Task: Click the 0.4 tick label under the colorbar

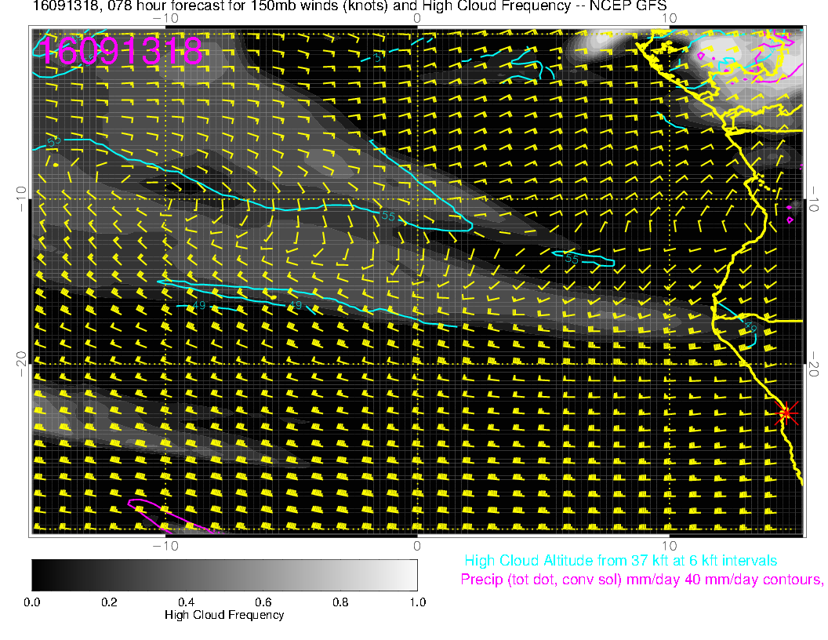Action: click(186, 602)
